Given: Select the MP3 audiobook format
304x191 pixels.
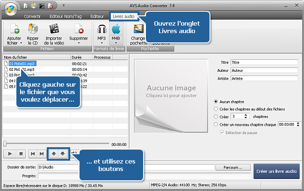Looking at the screenshot, I should 101,30.
